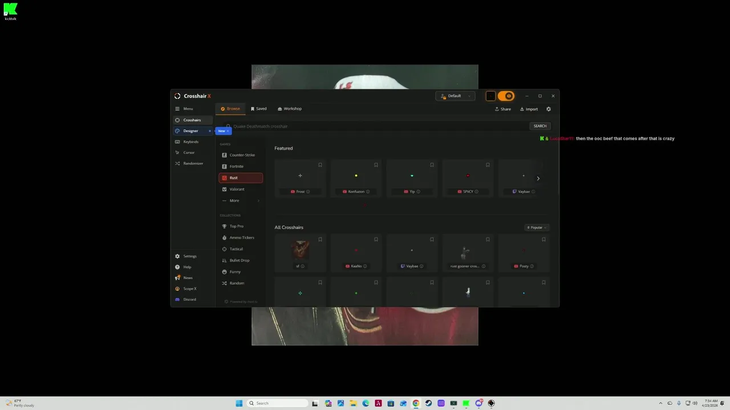Open Discord from the taskbar
The image size is (730, 410).
478,403
